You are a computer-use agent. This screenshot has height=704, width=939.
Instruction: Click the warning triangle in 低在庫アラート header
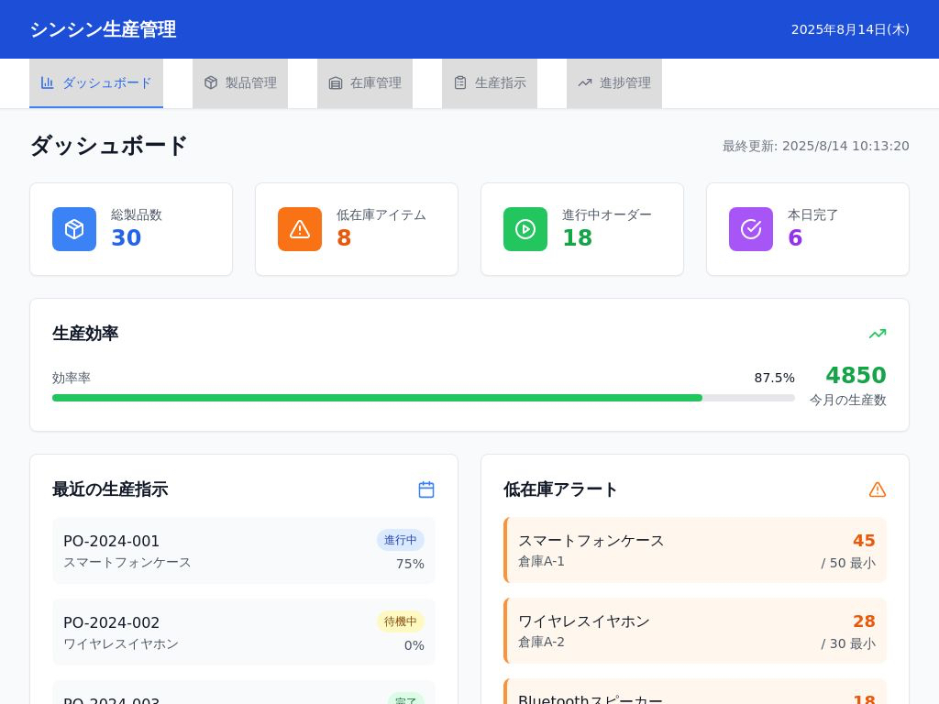(878, 489)
